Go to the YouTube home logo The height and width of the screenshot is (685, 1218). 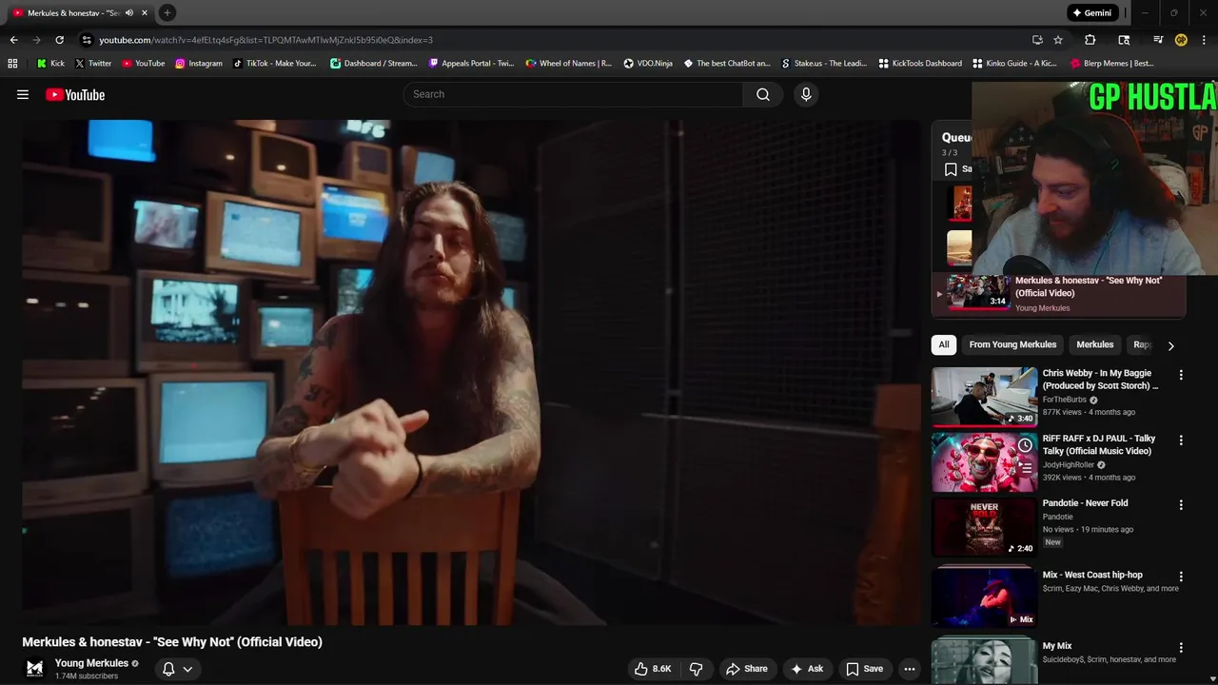(75, 94)
